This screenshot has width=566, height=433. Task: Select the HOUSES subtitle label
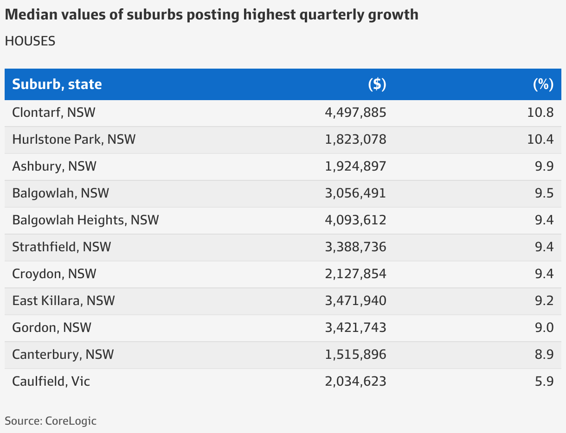30,41
